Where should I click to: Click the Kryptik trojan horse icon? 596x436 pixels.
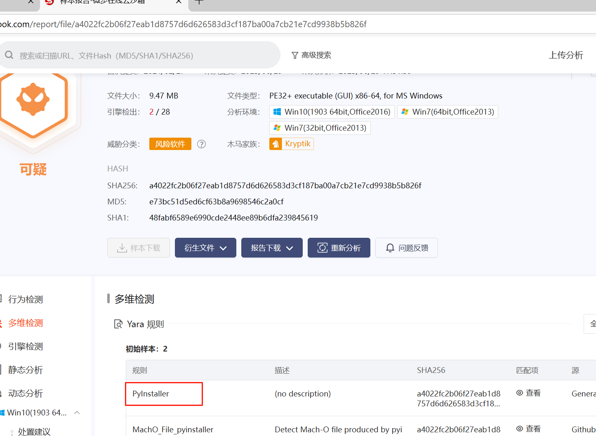coord(276,144)
